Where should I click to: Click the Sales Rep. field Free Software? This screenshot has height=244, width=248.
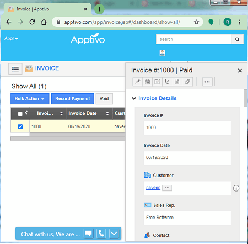pos(187,218)
